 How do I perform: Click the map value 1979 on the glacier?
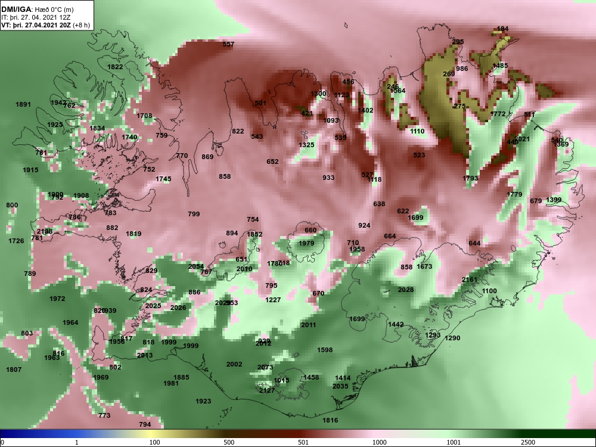[306, 243]
